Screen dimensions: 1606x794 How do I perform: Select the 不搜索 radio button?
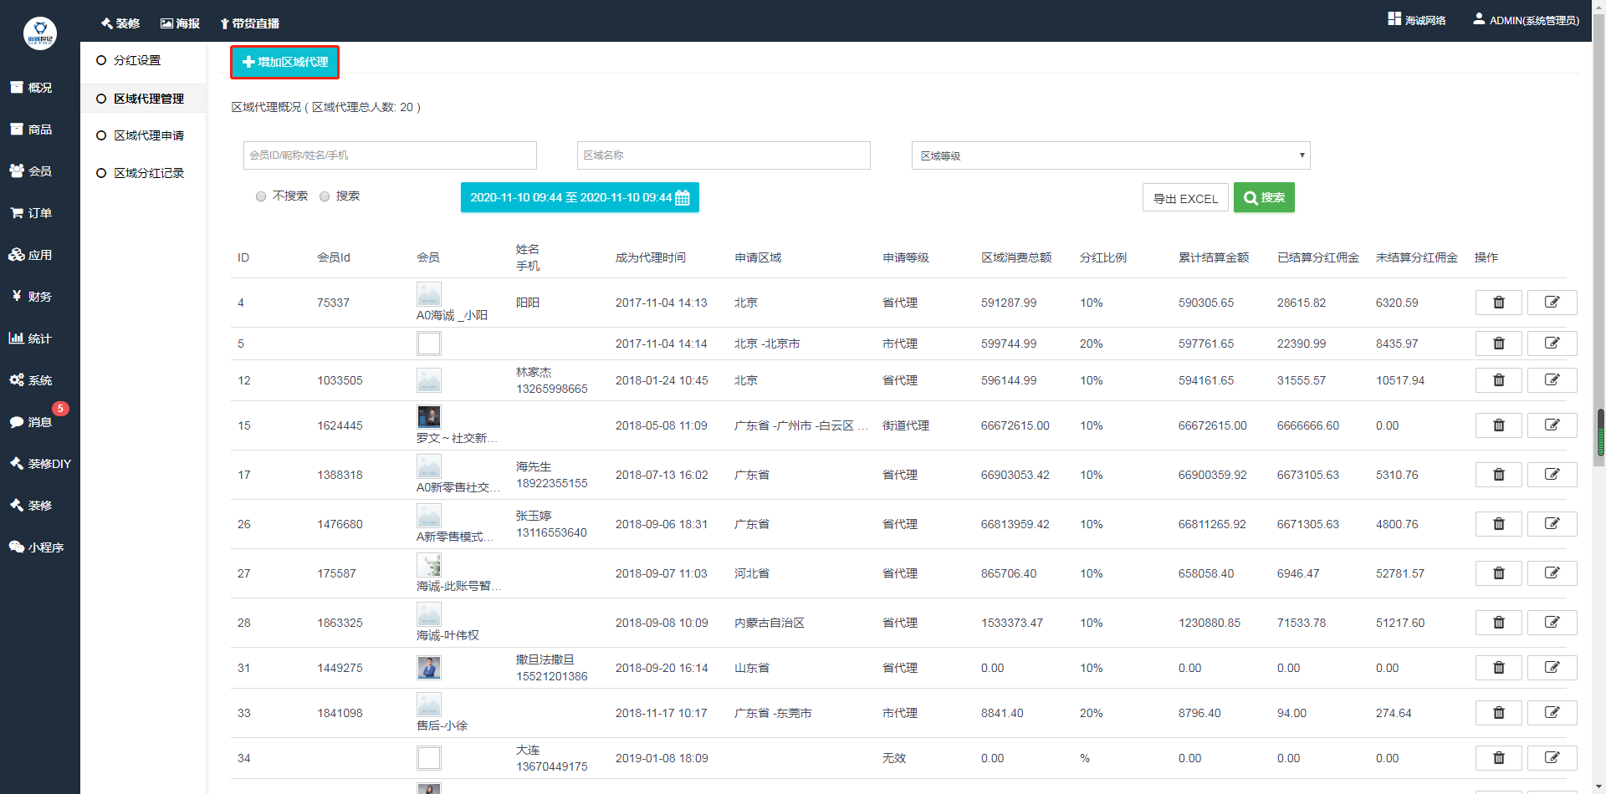pyautogui.click(x=261, y=196)
